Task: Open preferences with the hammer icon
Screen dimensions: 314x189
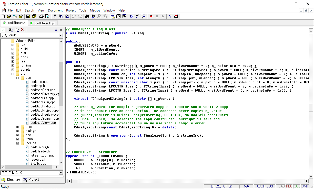Action: (124, 16)
